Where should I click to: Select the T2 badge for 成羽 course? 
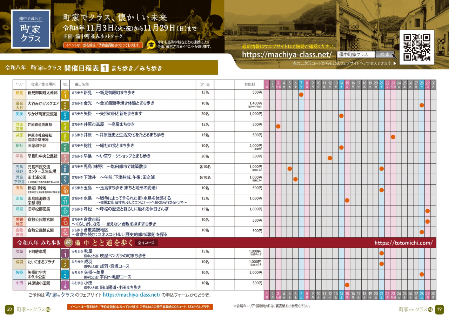65,264
